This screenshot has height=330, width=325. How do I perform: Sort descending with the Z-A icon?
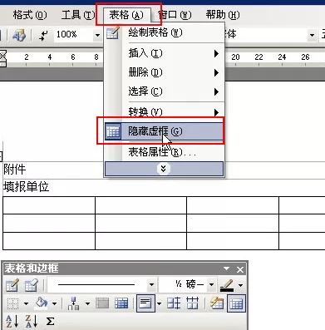point(31,322)
